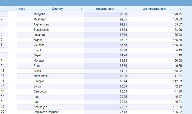Click the Exp Pollution Index header label

tap(154, 9)
